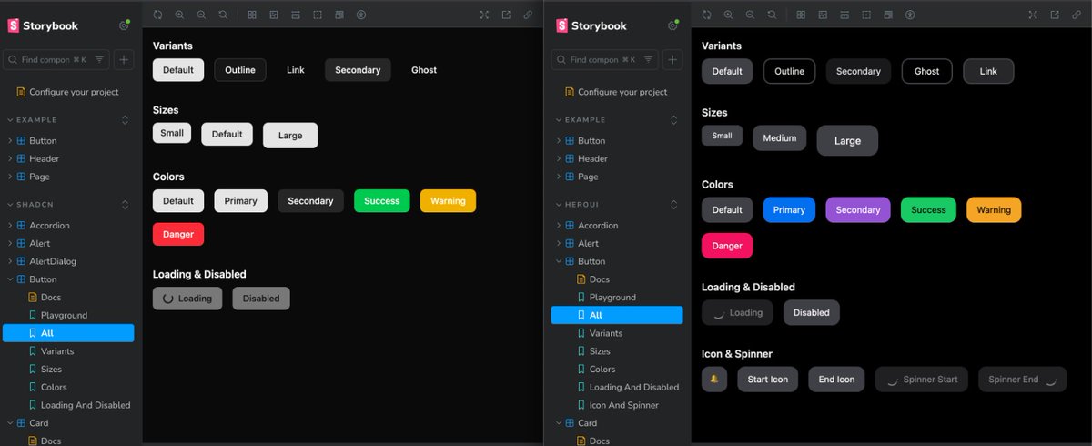Open shadcn canvas in new tab

pos(506,15)
